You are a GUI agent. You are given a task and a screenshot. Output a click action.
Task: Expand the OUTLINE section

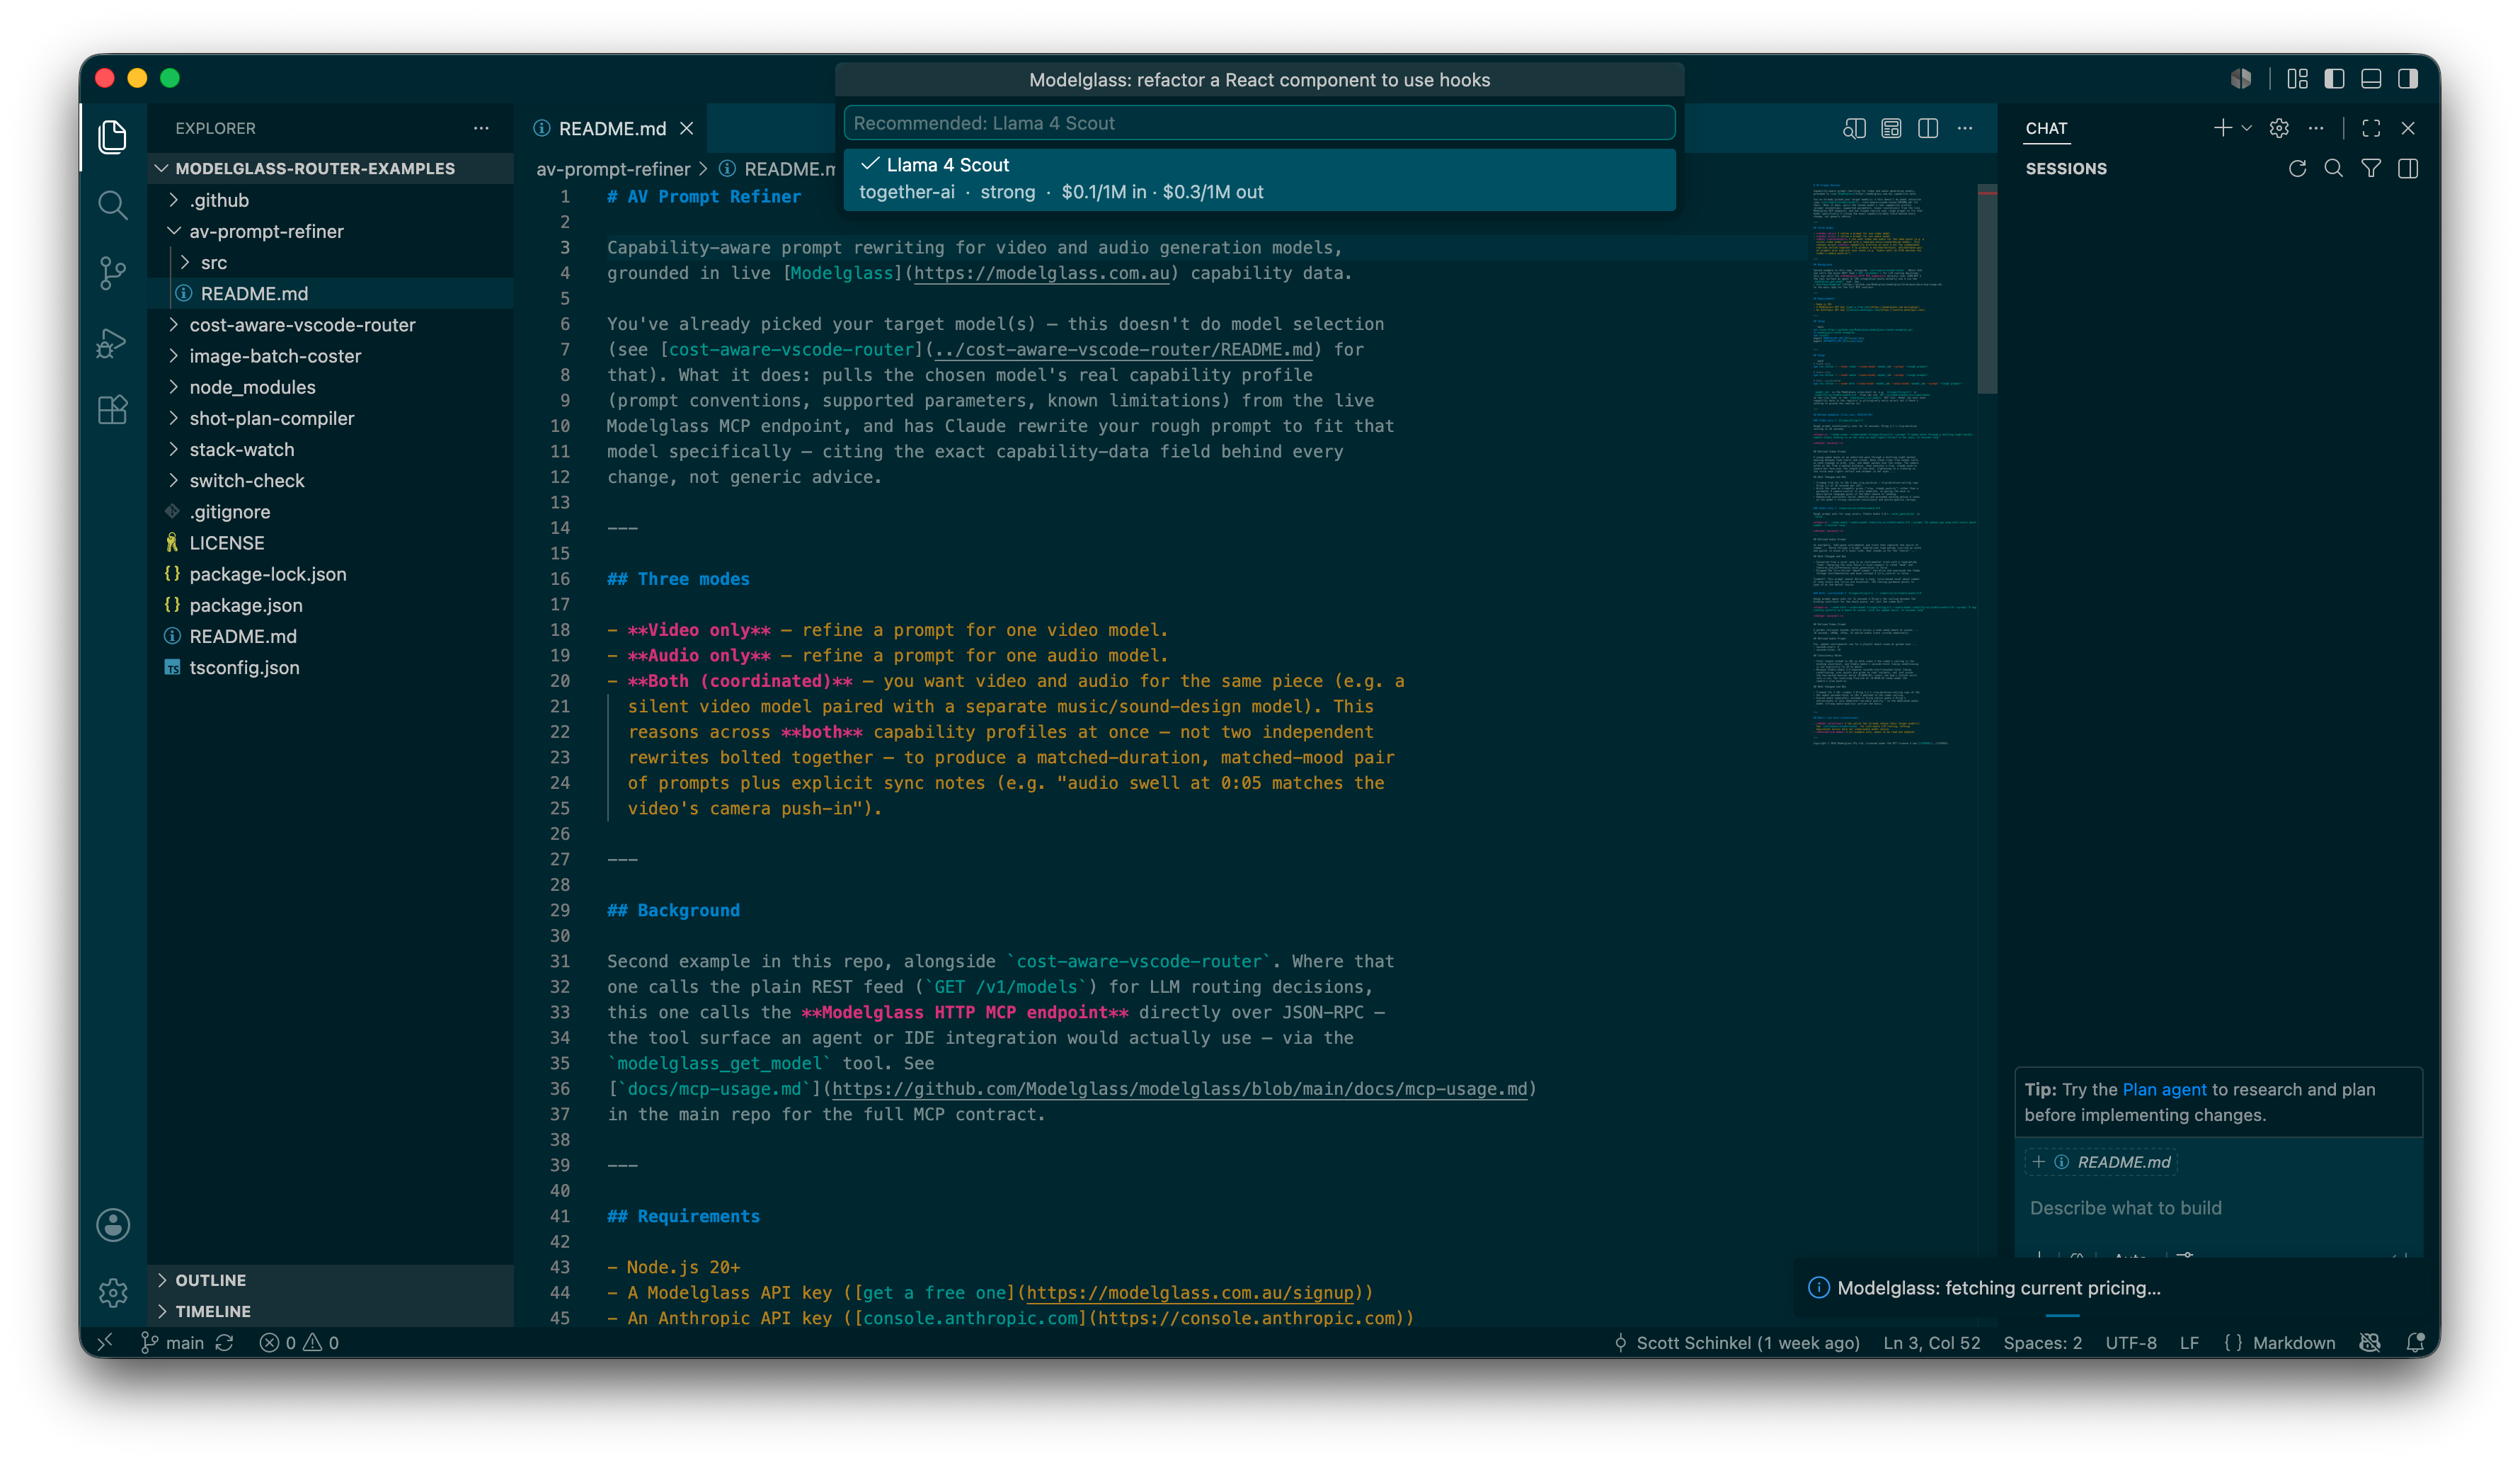(330, 1280)
